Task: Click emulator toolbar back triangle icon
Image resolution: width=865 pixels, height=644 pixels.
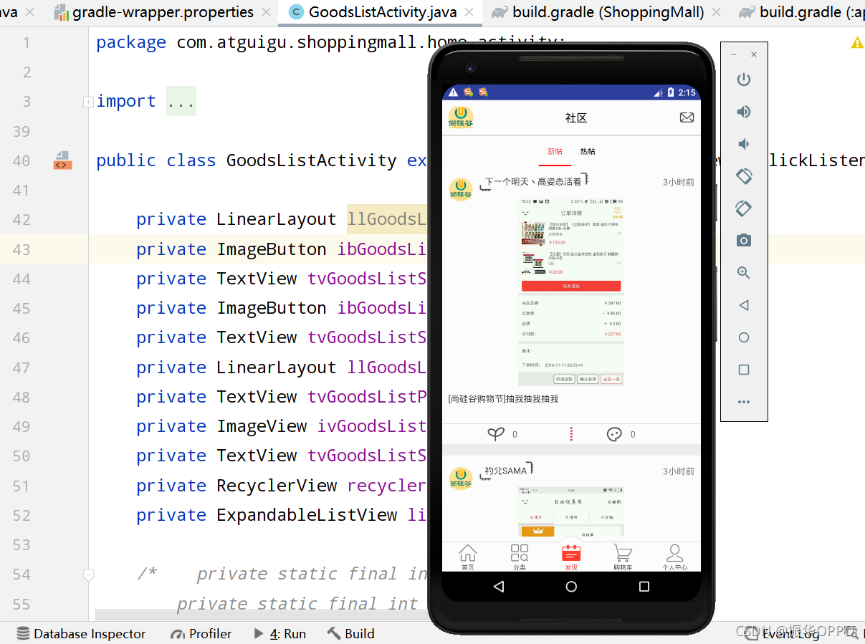Action: pos(744,305)
